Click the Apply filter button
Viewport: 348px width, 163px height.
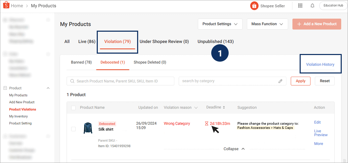coord(301,81)
